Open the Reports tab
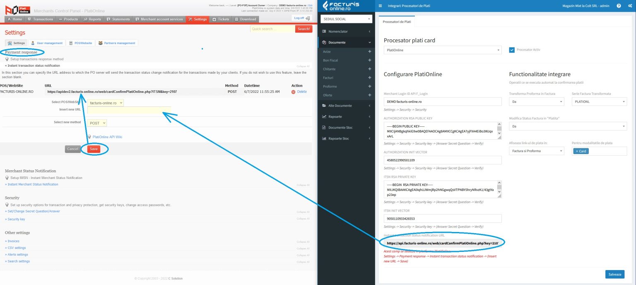The width and height of the screenshot is (636, 285). coord(92,19)
